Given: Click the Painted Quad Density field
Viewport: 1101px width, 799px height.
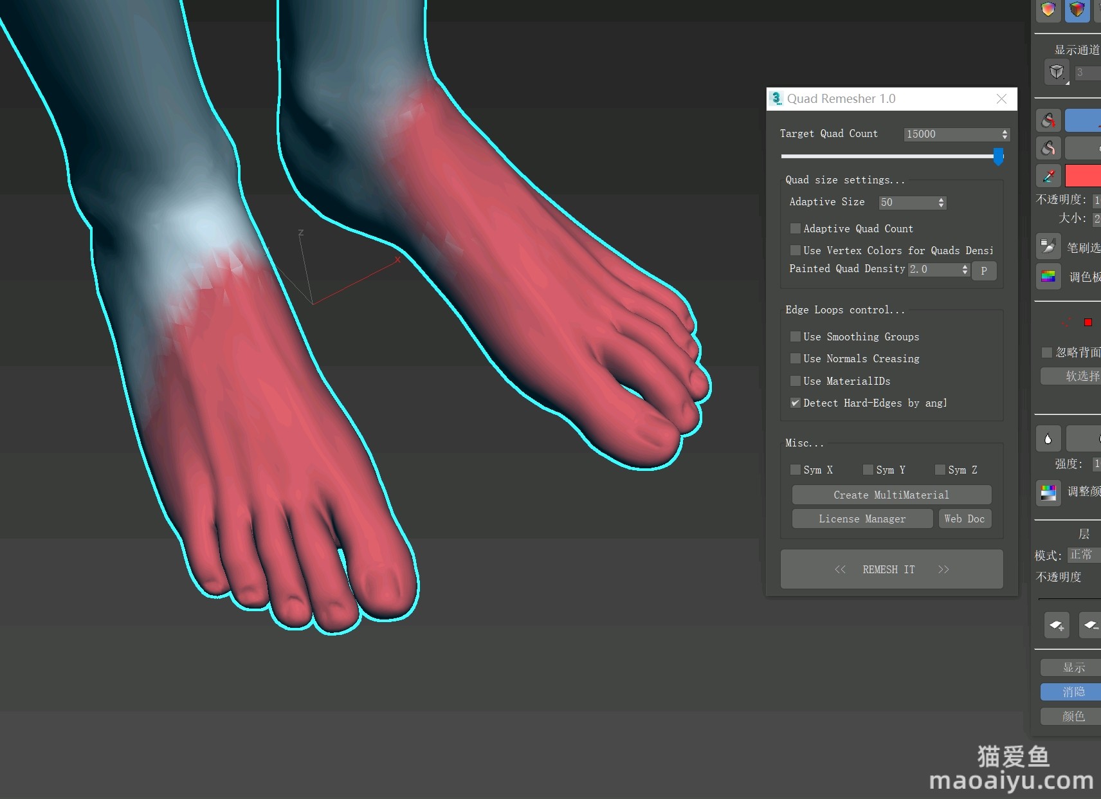Looking at the screenshot, I should pyautogui.click(x=934, y=270).
